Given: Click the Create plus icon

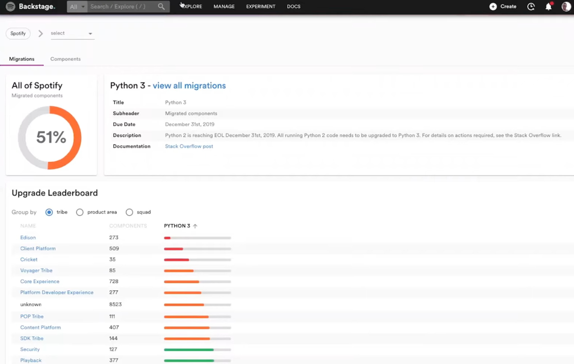Looking at the screenshot, I should pos(493,6).
